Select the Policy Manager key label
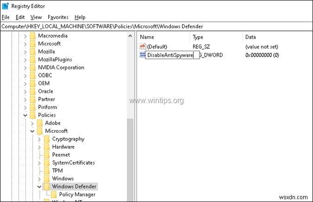313x202 pixels. (77, 195)
